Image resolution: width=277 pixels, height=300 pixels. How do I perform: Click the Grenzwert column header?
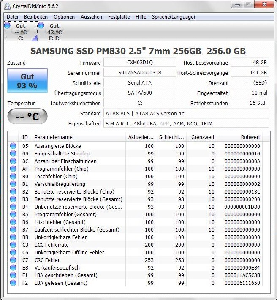tap(202, 137)
